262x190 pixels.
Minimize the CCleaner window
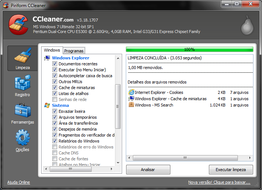click(227, 4)
